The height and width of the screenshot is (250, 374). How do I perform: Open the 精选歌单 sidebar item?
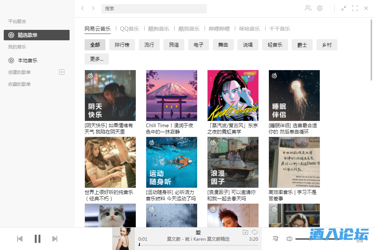coord(37,35)
